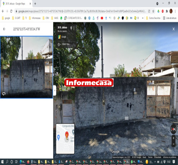Viewport: 178px width, 165px height.
Task: Collapse the side panel with arrow tab
Action: point(55,91)
